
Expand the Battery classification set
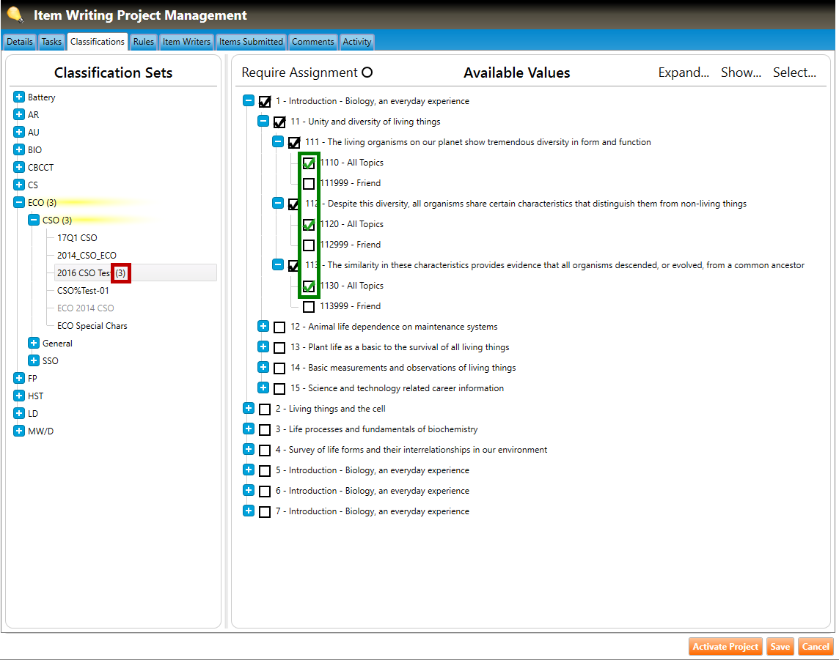tap(19, 97)
